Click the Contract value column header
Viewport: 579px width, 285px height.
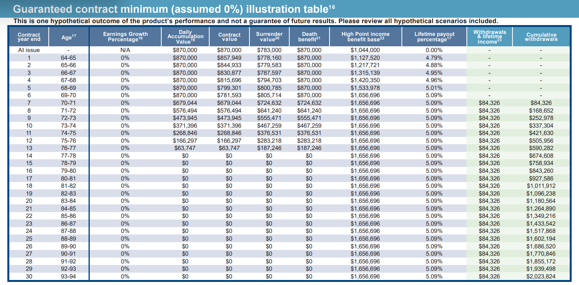(229, 37)
